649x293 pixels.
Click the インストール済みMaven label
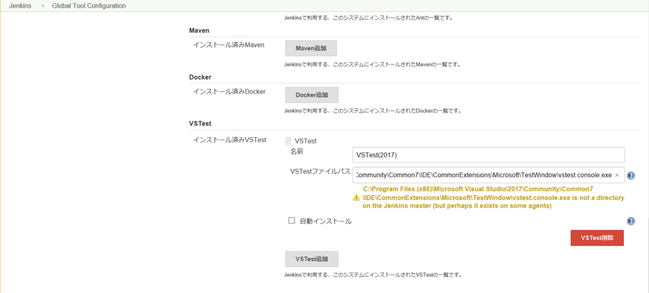(228, 45)
